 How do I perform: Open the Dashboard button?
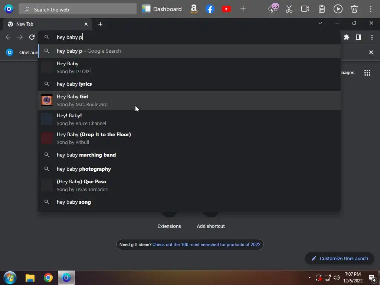pyautogui.click(x=162, y=9)
